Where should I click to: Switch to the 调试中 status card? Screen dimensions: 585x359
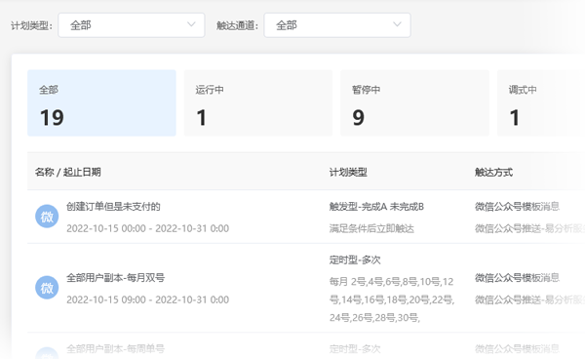pyautogui.click(x=541, y=103)
